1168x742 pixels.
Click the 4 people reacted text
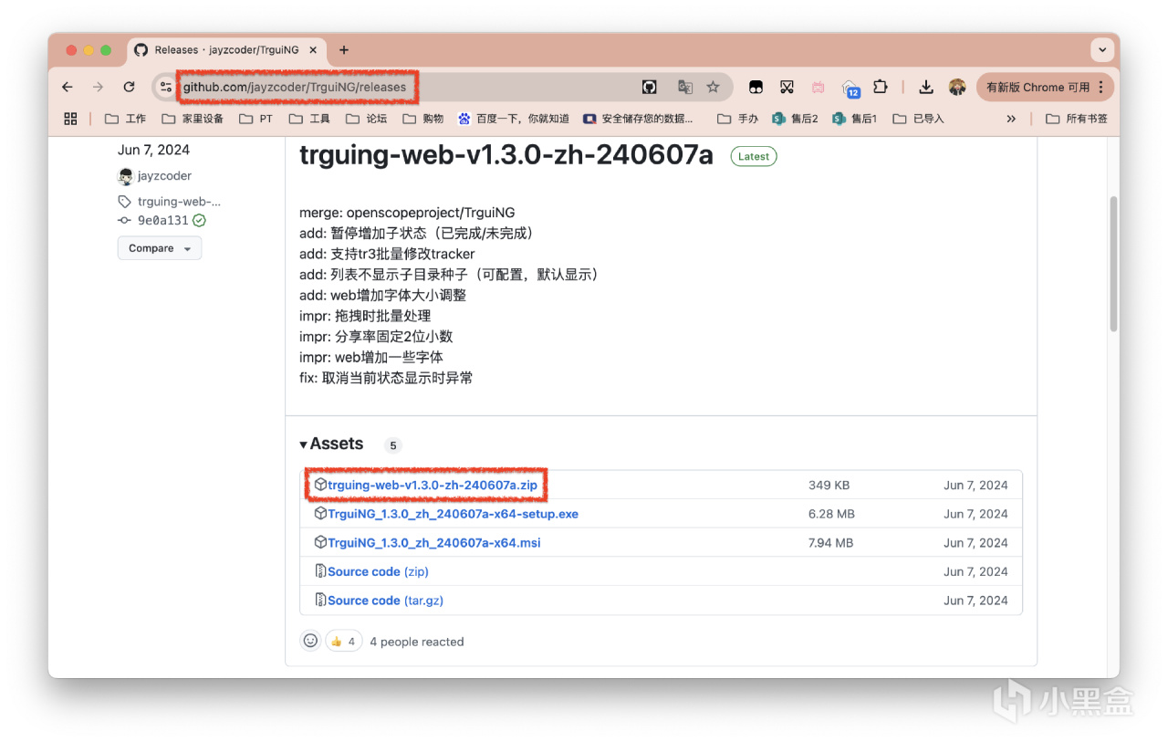click(416, 642)
